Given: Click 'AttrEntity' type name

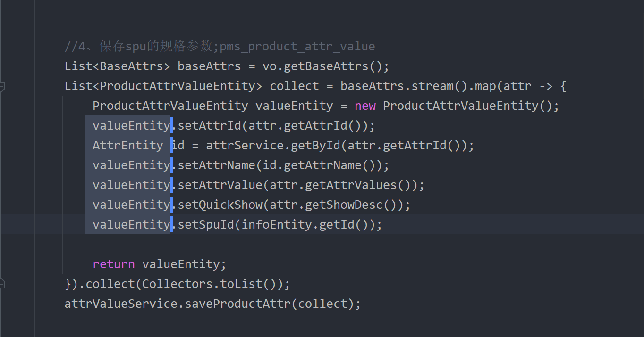Looking at the screenshot, I should [128, 145].
